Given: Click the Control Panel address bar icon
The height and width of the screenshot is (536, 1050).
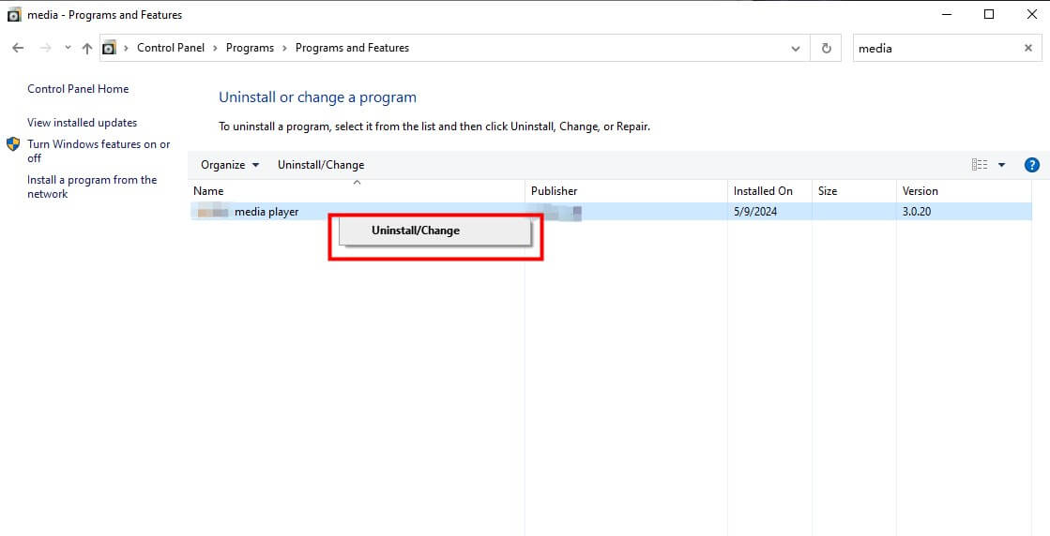Looking at the screenshot, I should click(110, 48).
